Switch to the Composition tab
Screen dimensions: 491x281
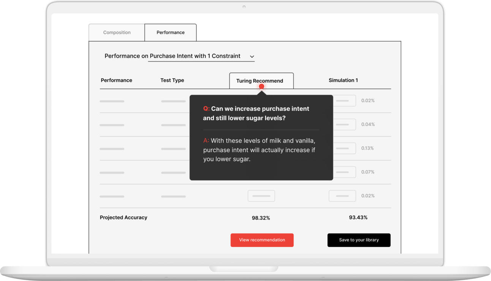pyautogui.click(x=117, y=33)
